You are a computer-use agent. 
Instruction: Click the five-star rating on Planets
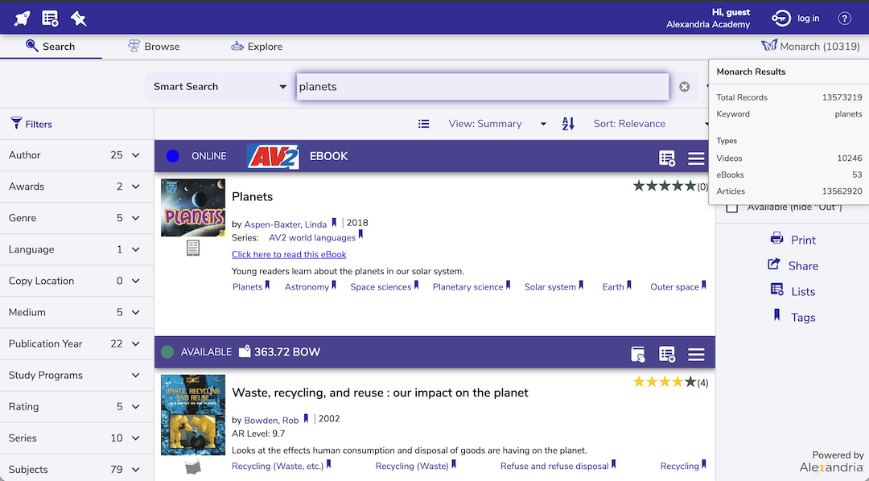pos(664,186)
